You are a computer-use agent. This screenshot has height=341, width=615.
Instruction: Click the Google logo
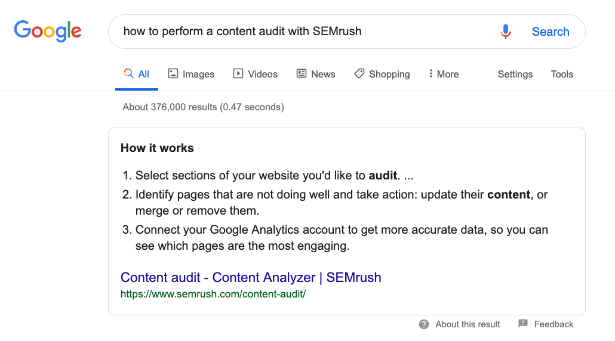click(x=48, y=31)
